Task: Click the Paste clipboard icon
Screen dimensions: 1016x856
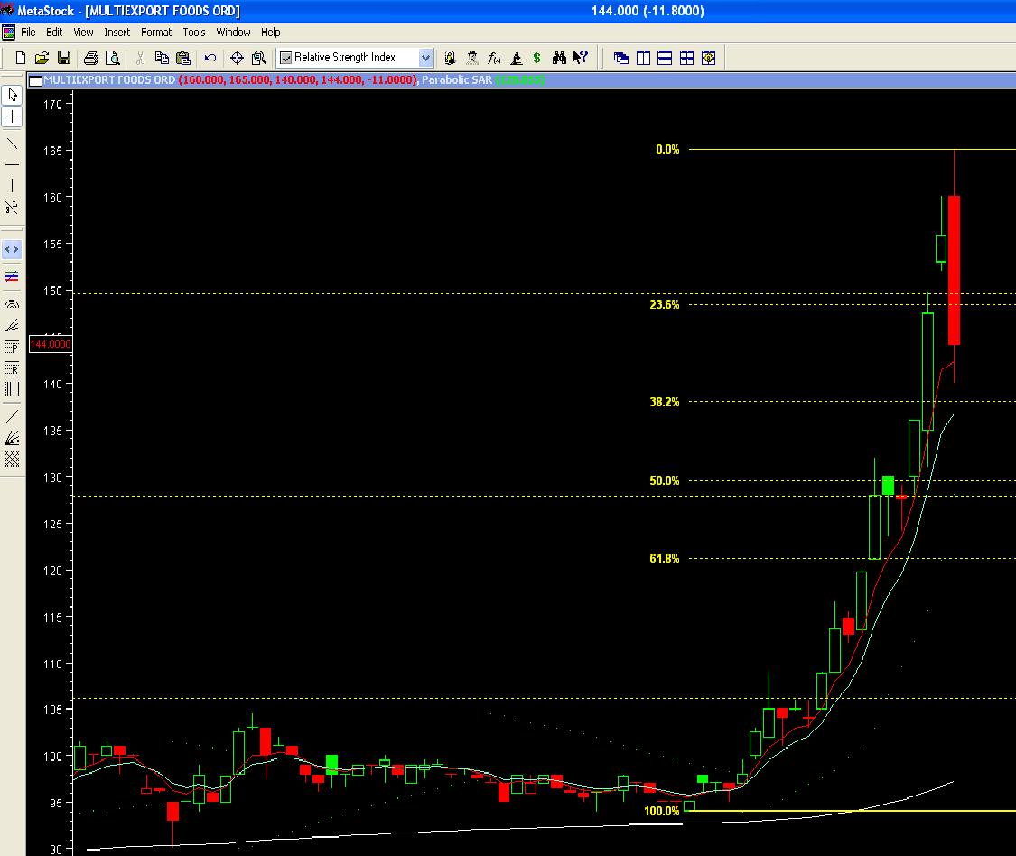Action: tap(183, 58)
